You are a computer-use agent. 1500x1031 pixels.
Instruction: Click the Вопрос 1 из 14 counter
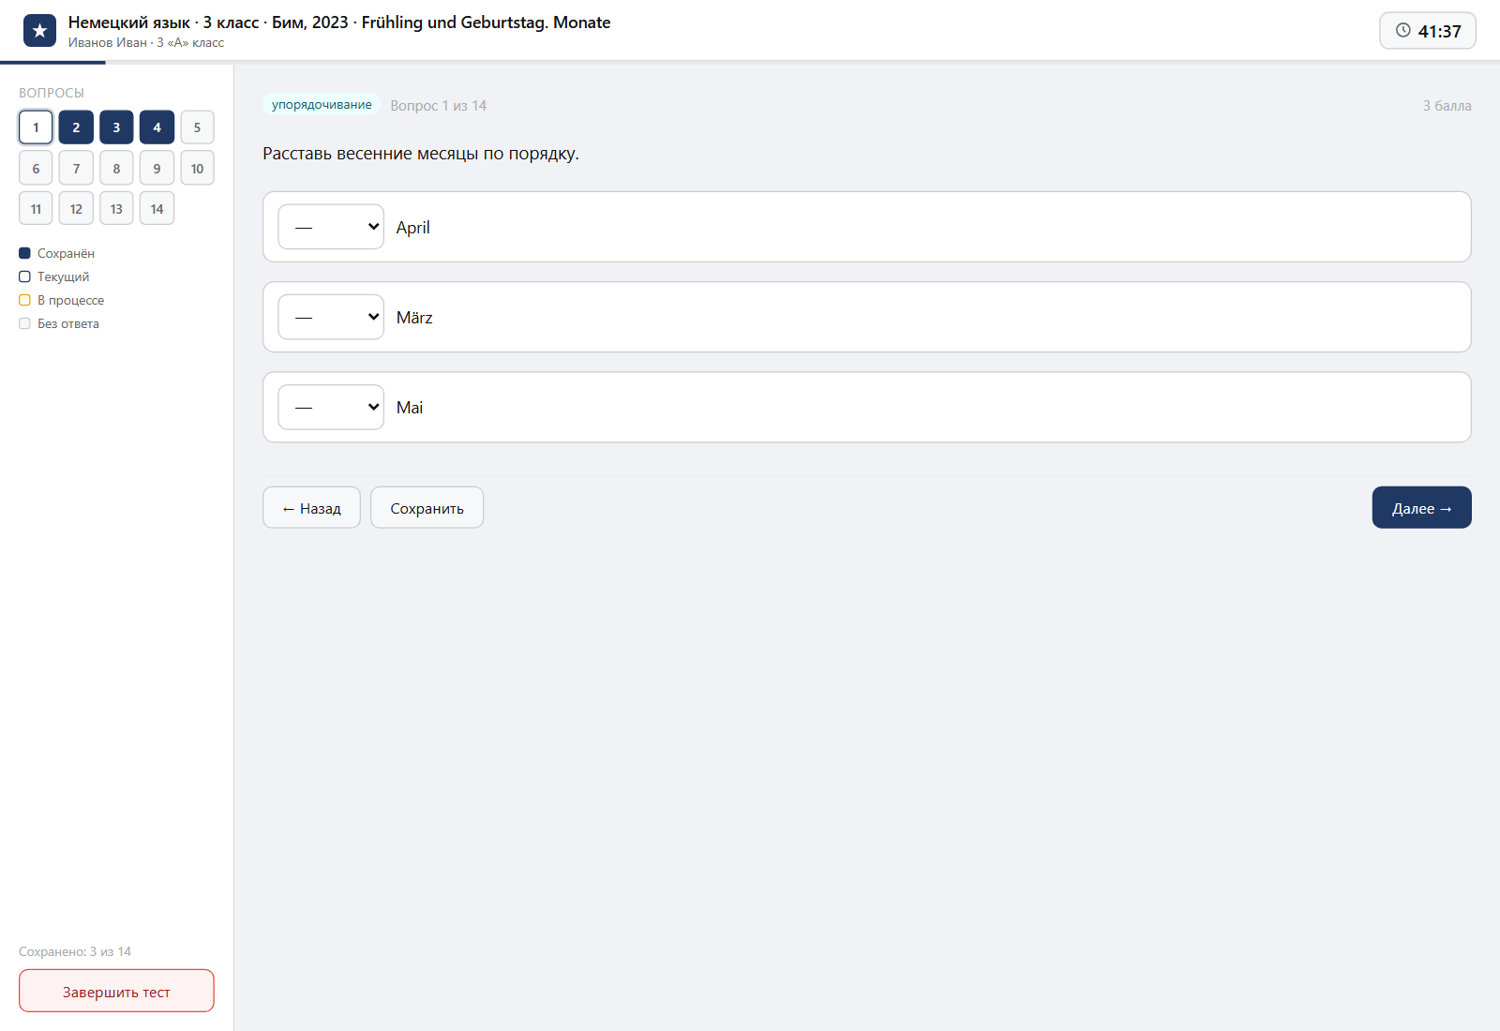coord(439,106)
